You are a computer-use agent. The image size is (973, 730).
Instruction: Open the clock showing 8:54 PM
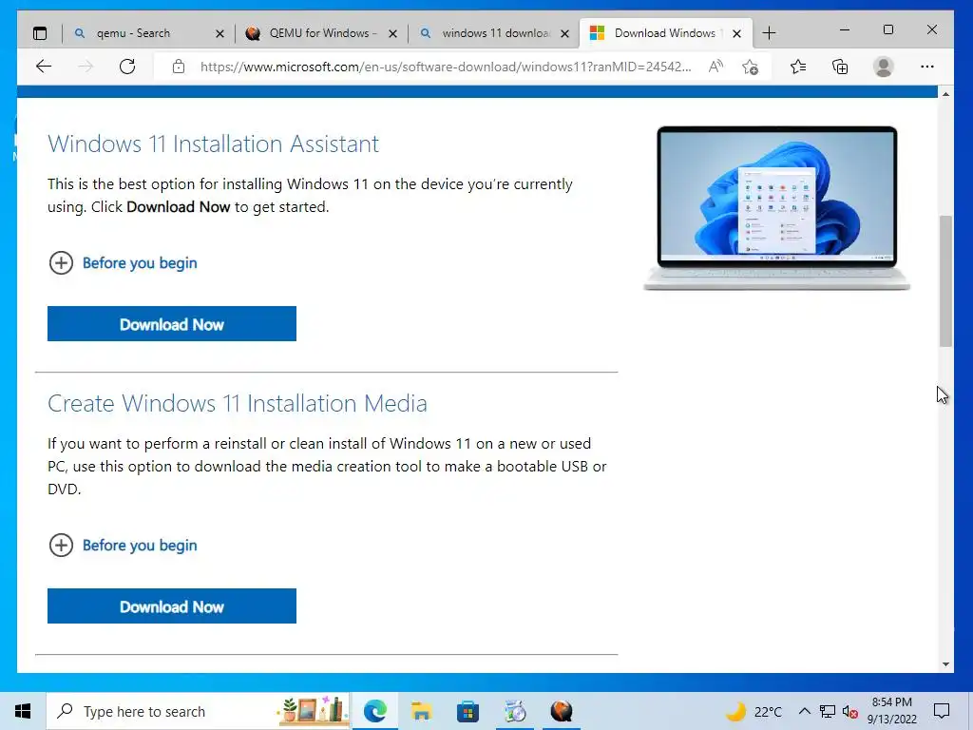(x=891, y=711)
